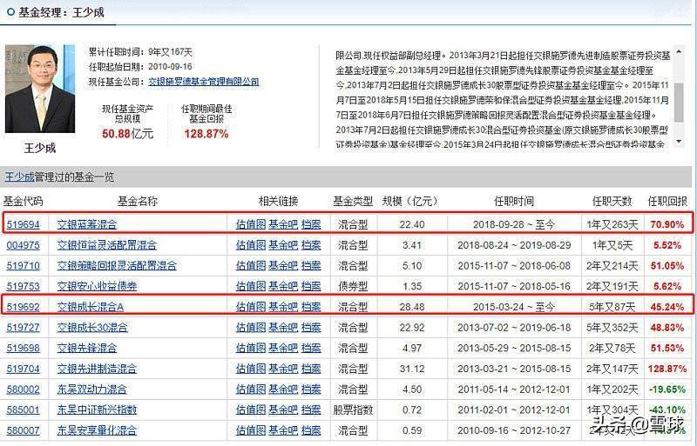Open company link 交银施罗德基金管理有限公司
This screenshot has height=446, width=697.
coord(204,82)
